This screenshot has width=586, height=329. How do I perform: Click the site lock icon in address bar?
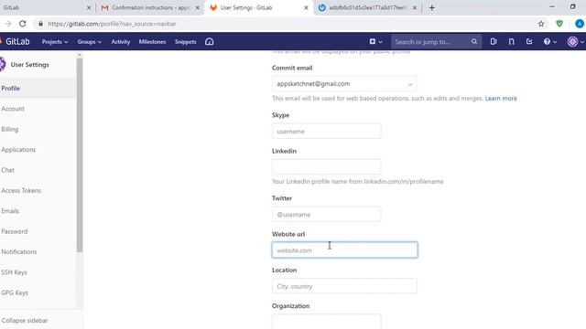[40, 24]
